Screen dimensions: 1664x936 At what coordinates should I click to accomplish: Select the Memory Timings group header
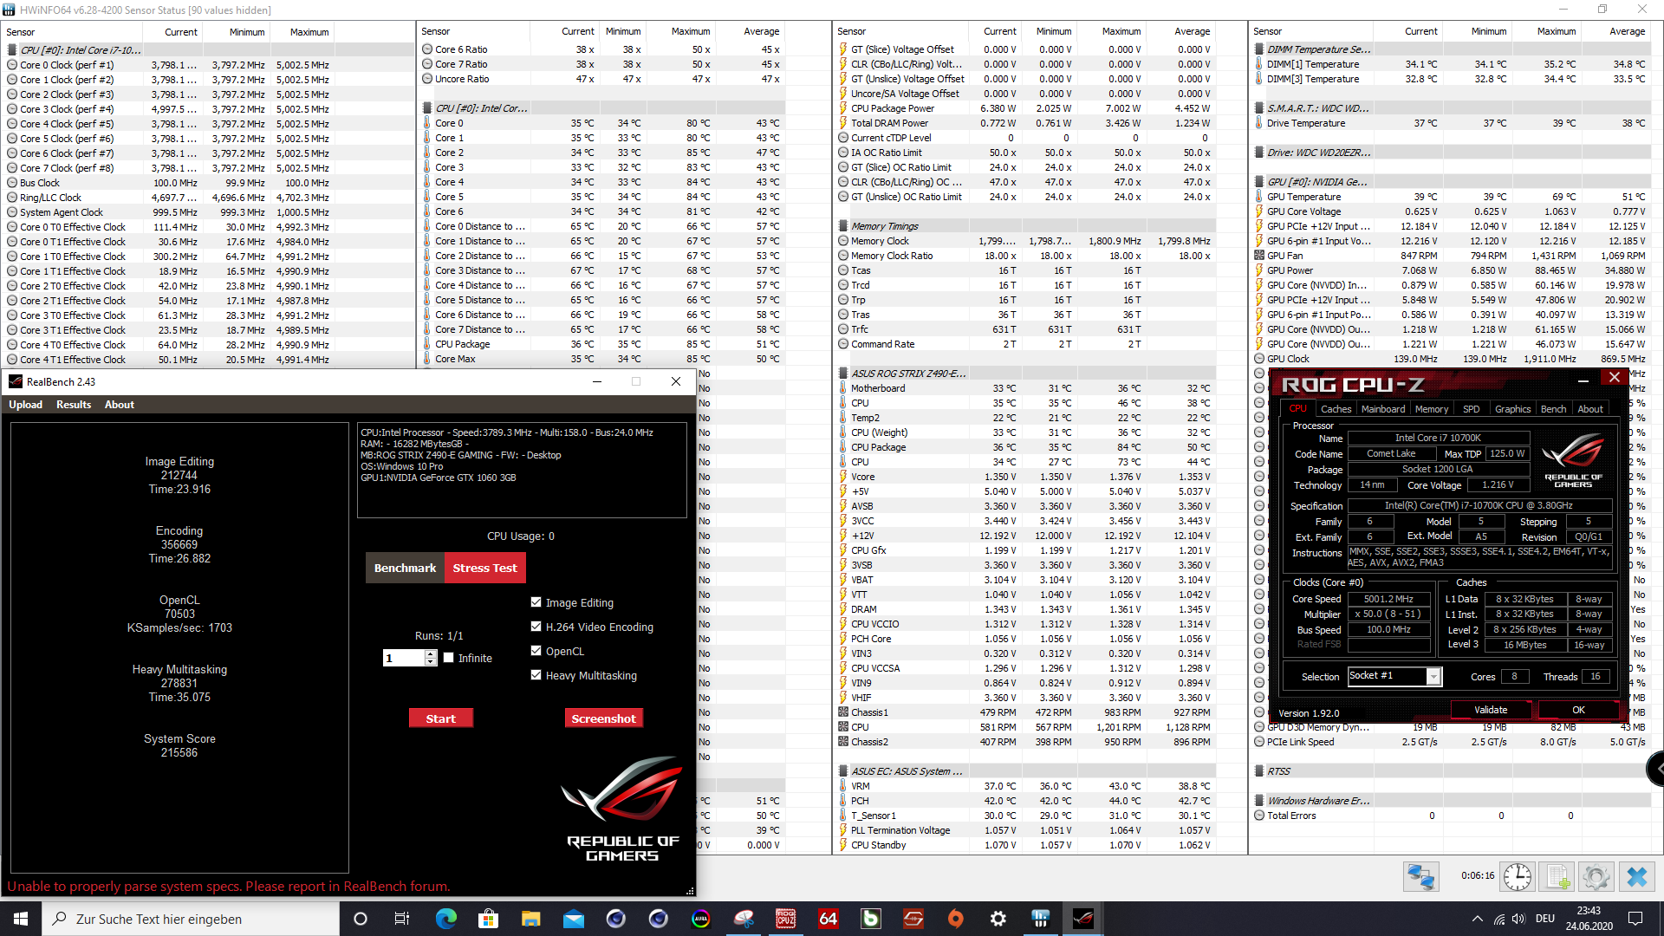884,226
